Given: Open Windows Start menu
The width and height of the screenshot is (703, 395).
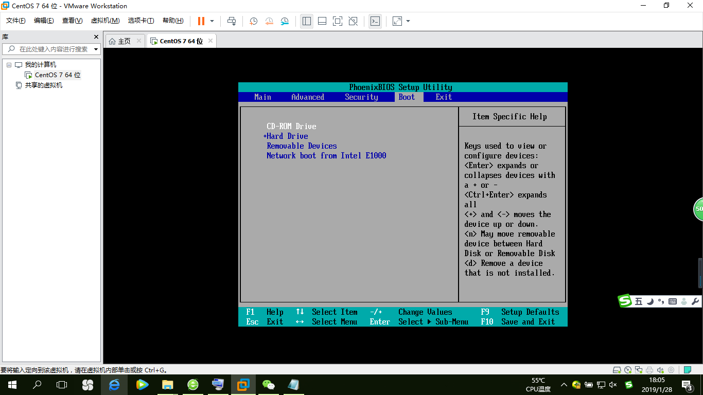Looking at the screenshot, I should coord(12,384).
